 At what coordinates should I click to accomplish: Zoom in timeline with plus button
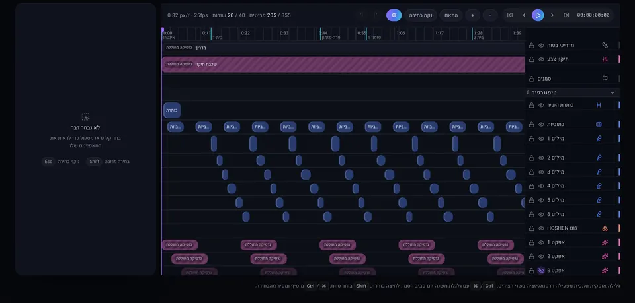click(472, 15)
